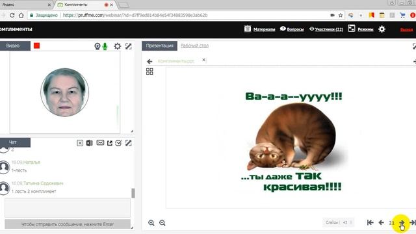Click the Татьяна Седюкевич chat username

(x=44, y=183)
